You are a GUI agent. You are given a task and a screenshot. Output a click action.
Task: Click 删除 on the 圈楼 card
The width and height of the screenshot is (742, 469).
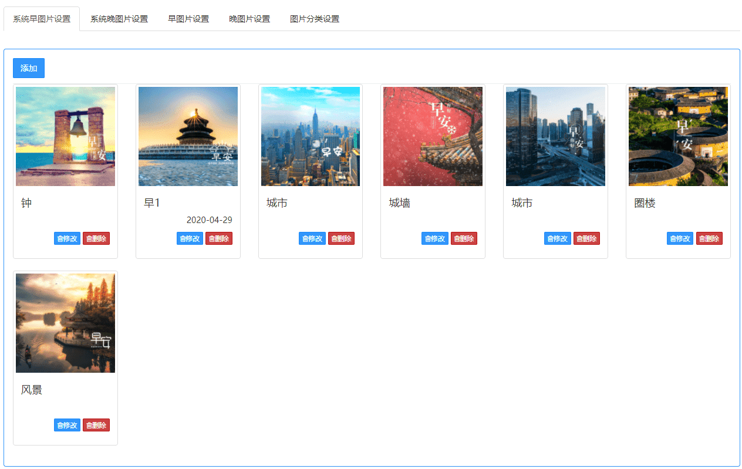tap(709, 238)
